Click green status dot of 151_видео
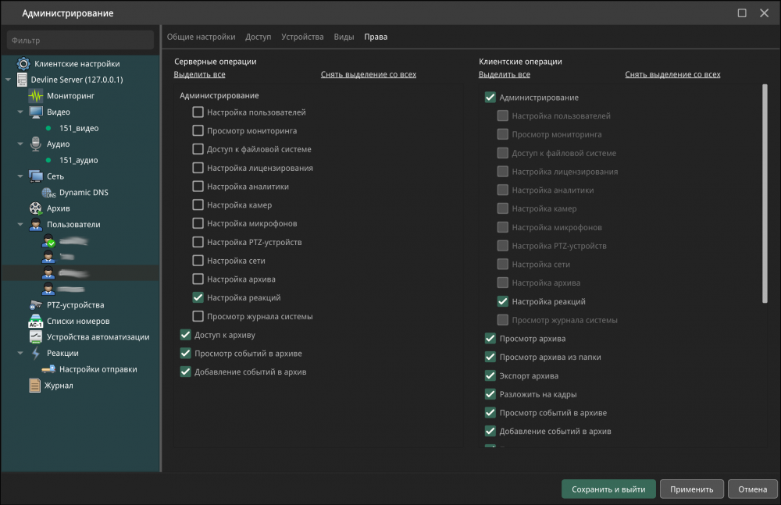781x505 pixels. (x=48, y=129)
